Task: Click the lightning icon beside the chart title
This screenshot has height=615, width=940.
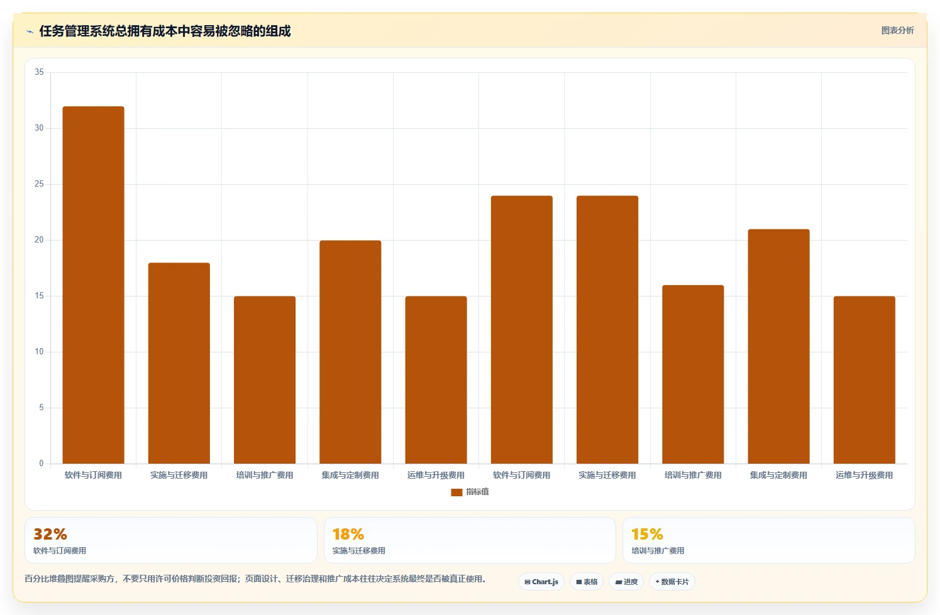Action: click(x=30, y=31)
